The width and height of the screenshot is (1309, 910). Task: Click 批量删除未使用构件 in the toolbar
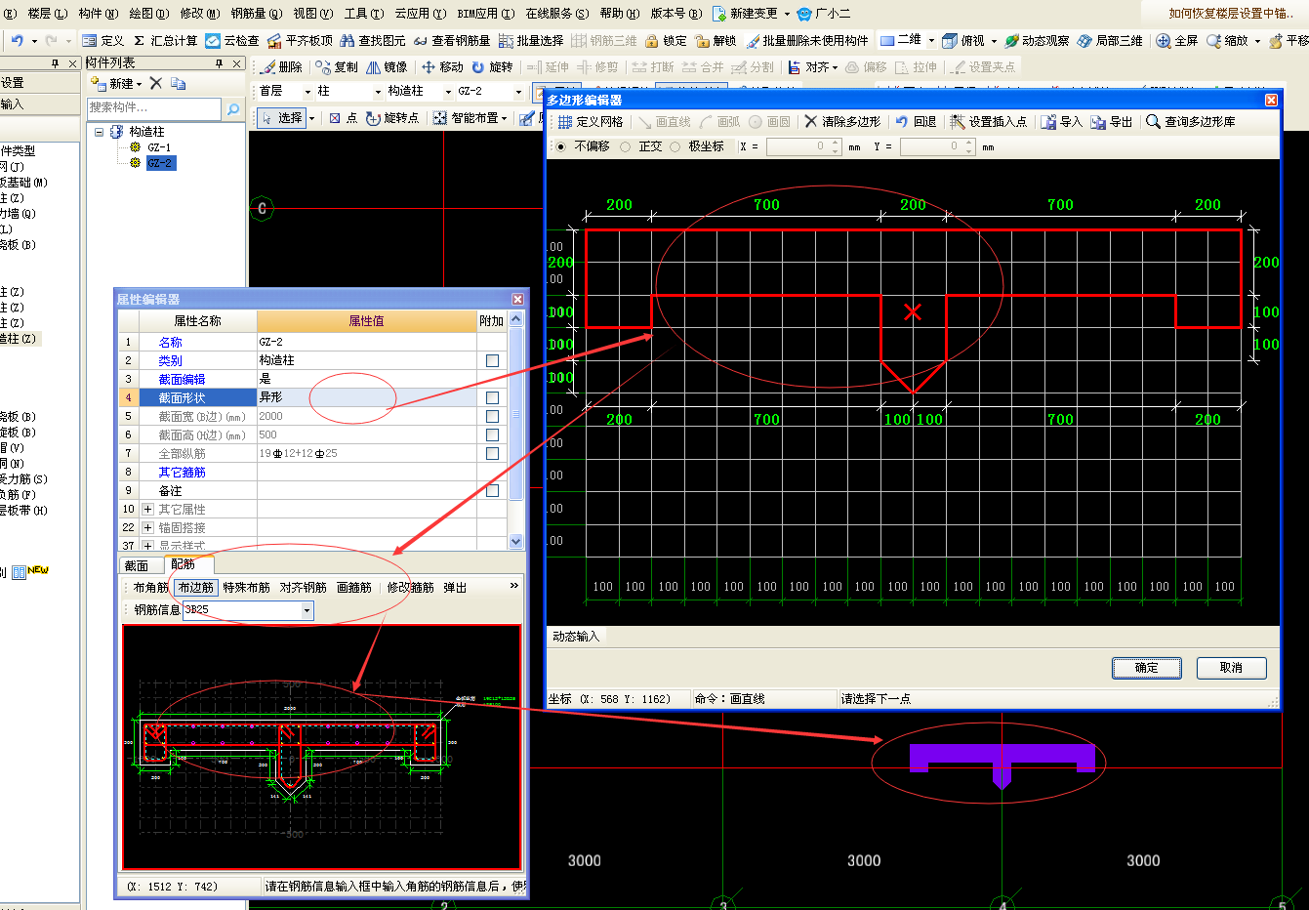point(807,40)
